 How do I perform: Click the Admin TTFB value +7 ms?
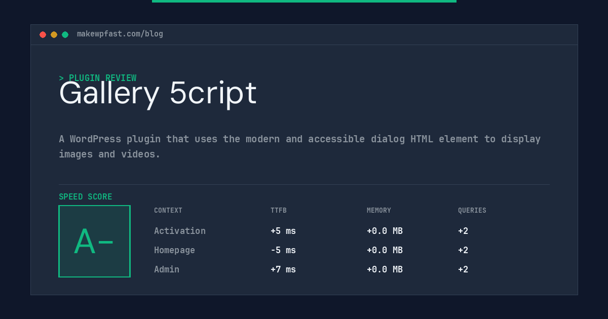pyautogui.click(x=283, y=269)
